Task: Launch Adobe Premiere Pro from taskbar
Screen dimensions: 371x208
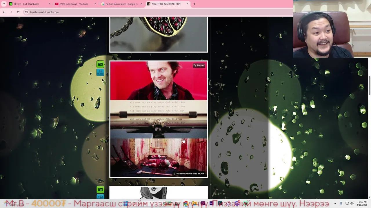Action: (203, 204)
